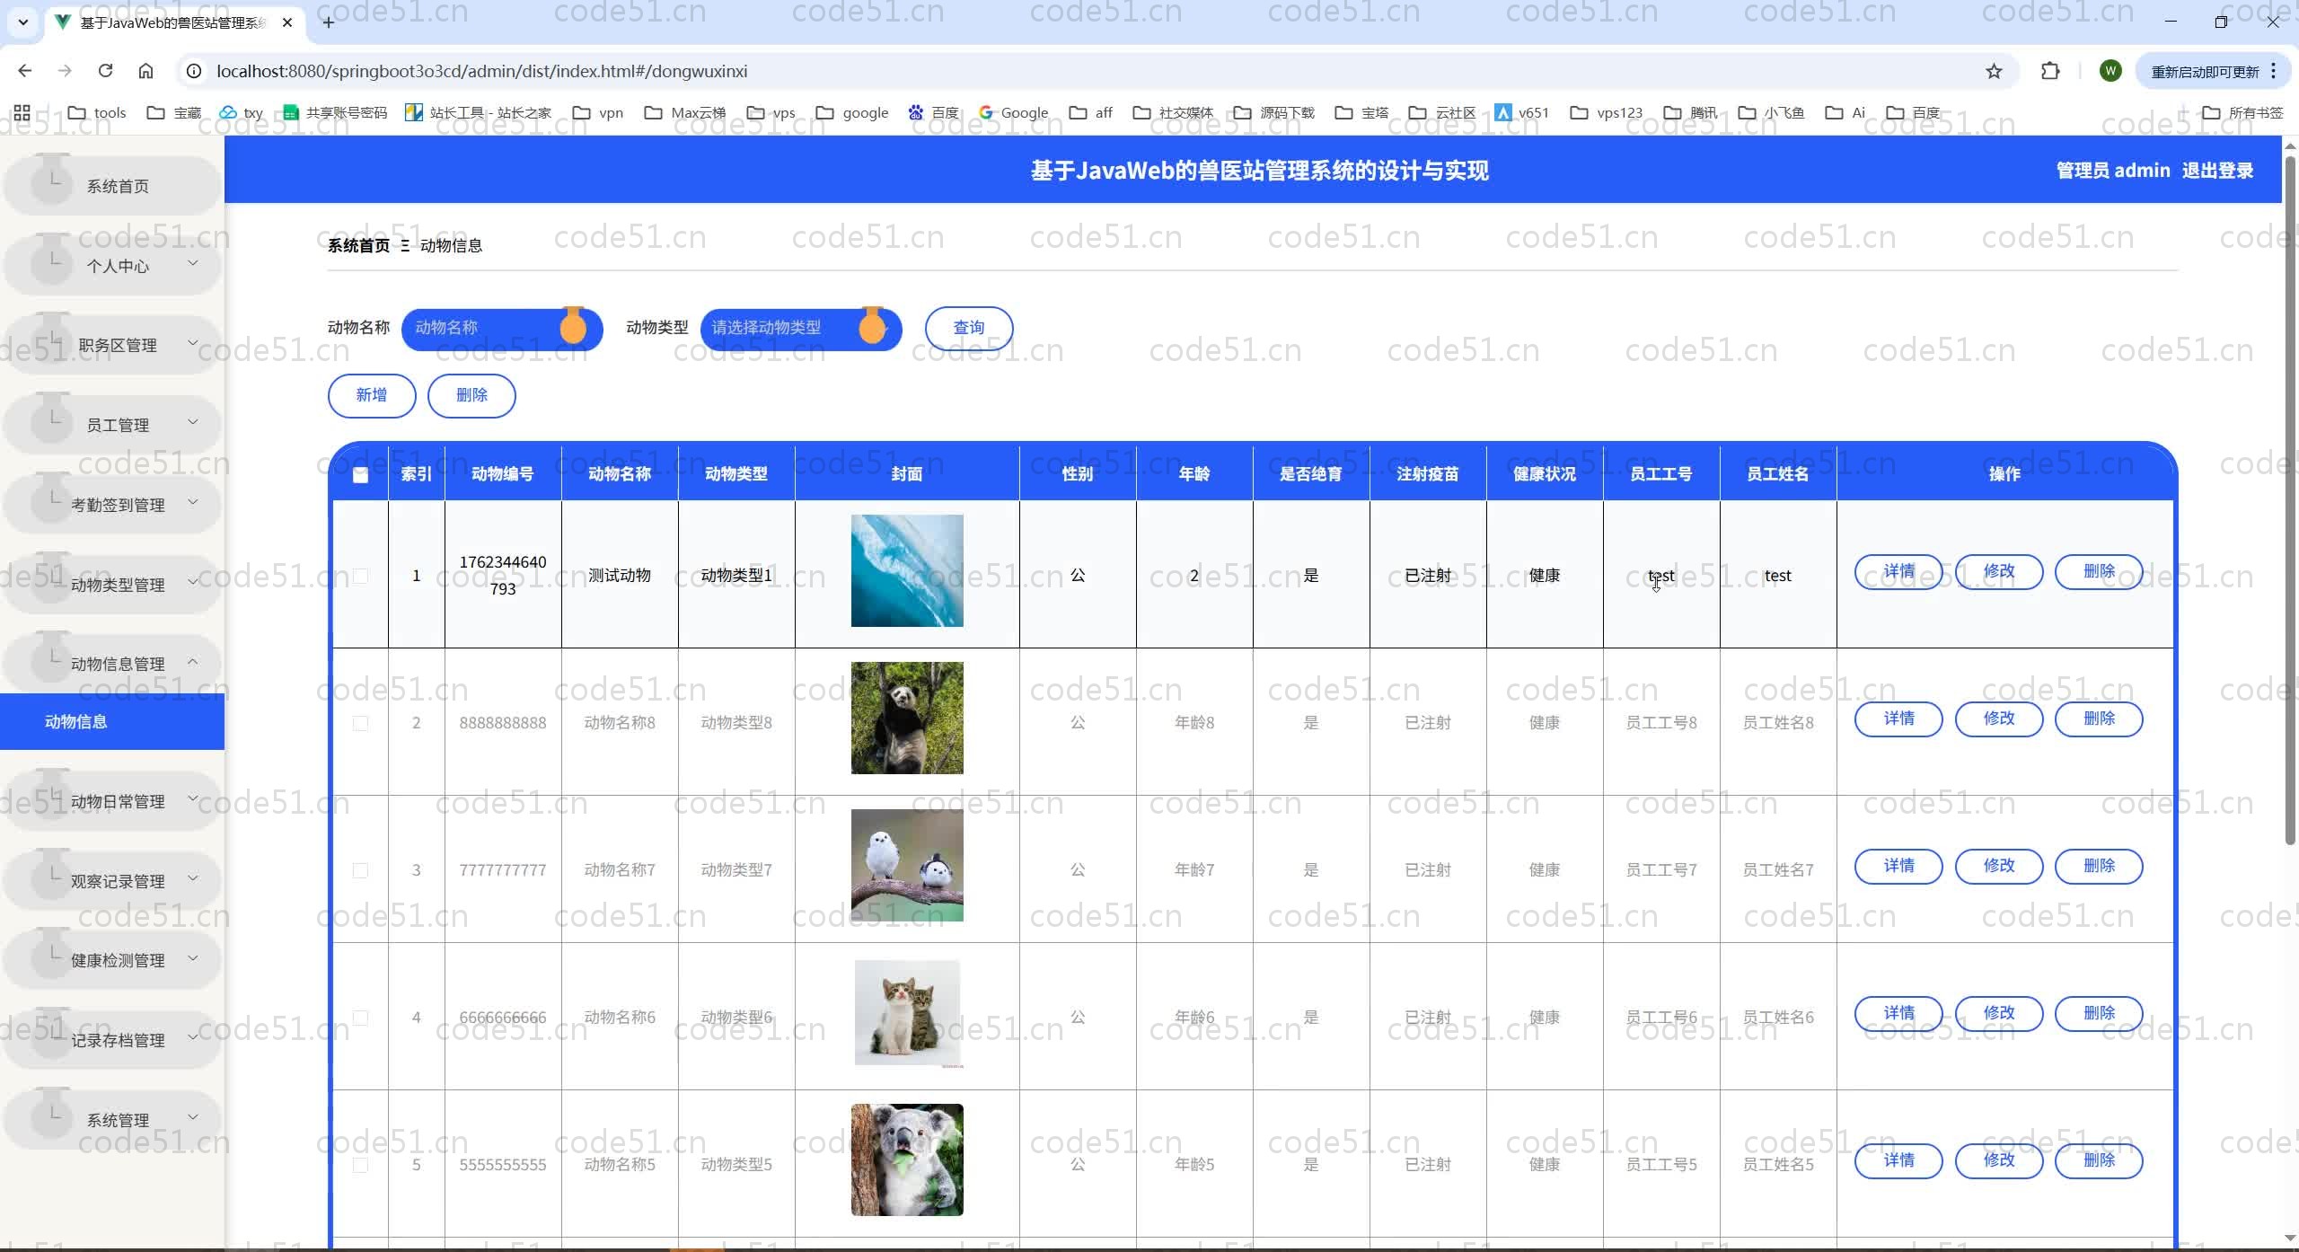2299x1252 pixels.
Task: Check the checkbox for row 动物名称8
Action: pos(360,723)
